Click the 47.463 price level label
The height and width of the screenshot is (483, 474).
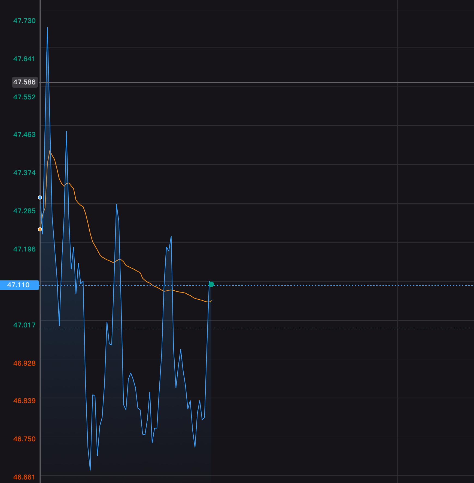(25, 135)
